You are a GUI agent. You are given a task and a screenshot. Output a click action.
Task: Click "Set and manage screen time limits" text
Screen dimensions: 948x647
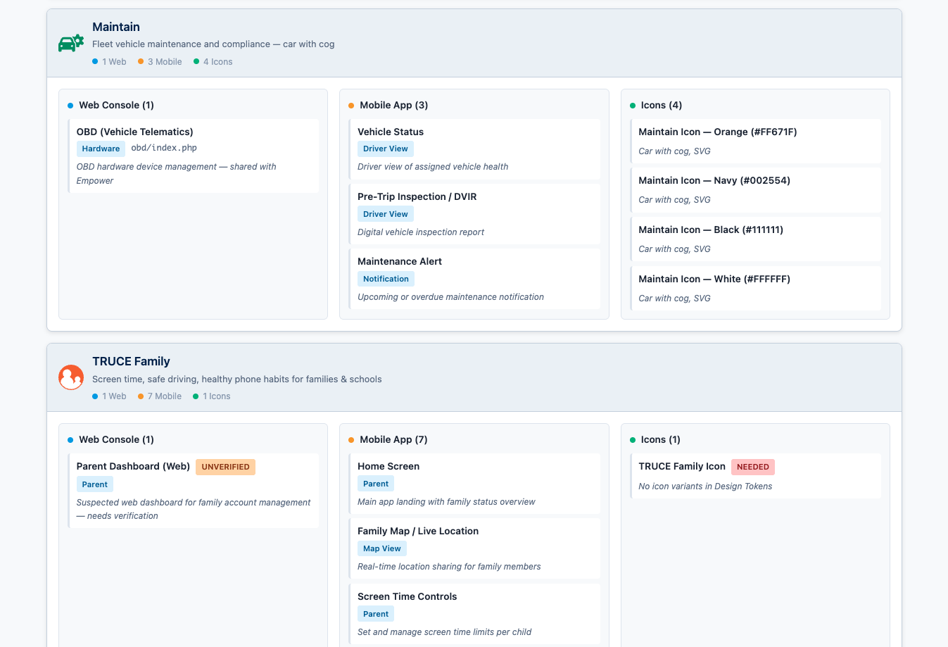[x=444, y=632]
